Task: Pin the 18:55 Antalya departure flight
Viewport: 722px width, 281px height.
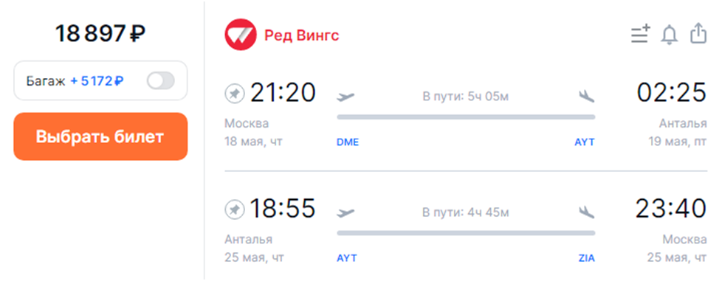Action: (x=235, y=210)
